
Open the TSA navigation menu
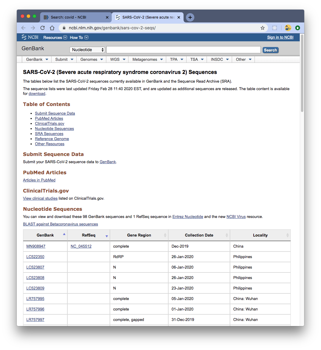pos(197,59)
